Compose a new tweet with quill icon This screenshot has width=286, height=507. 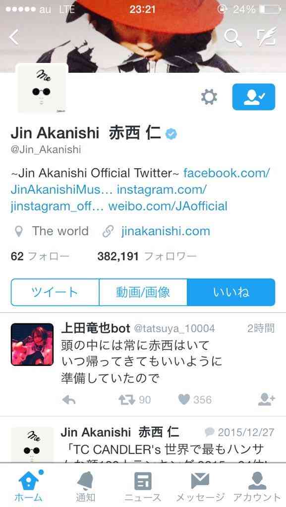click(x=267, y=37)
